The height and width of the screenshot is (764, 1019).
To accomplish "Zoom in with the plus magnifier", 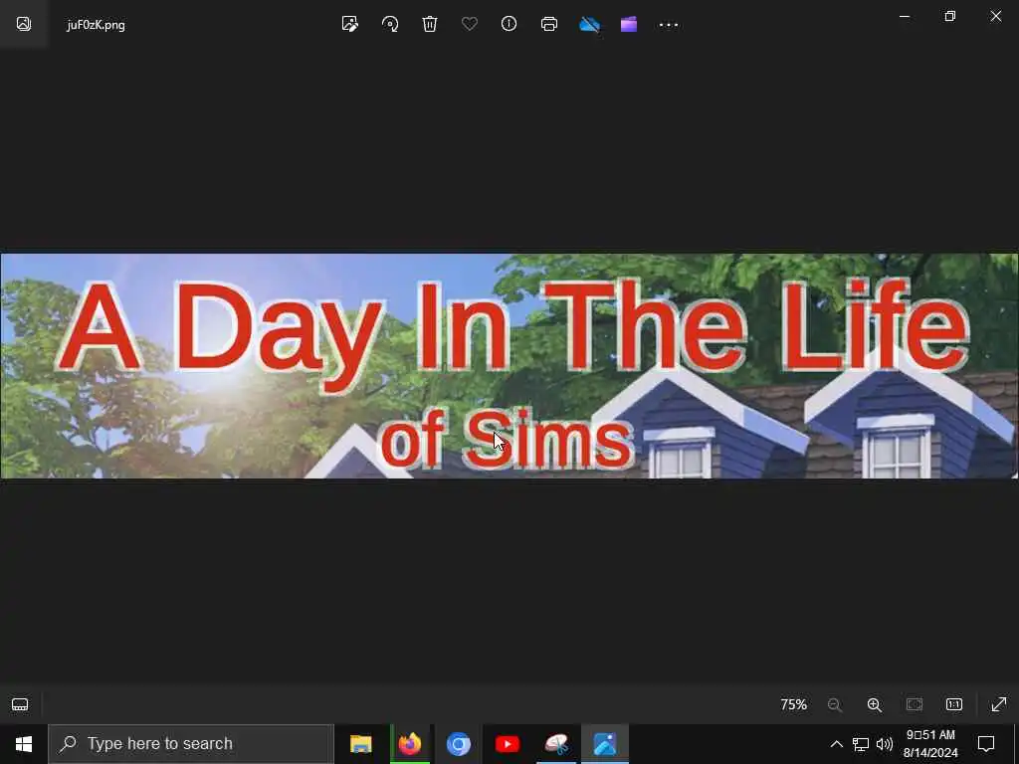I will click(875, 704).
